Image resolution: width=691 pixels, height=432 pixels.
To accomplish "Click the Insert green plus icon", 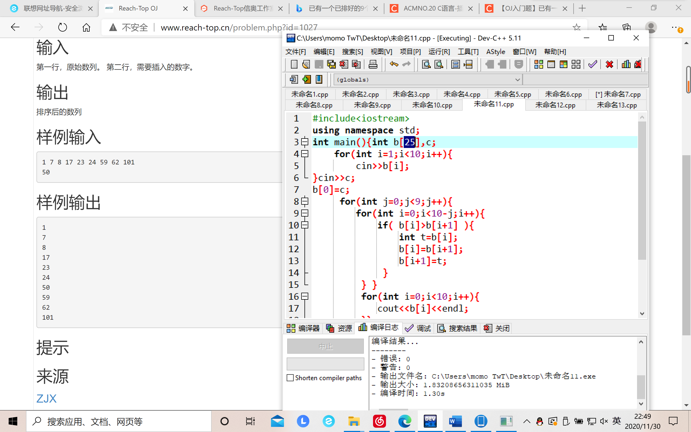I will (306, 79).
